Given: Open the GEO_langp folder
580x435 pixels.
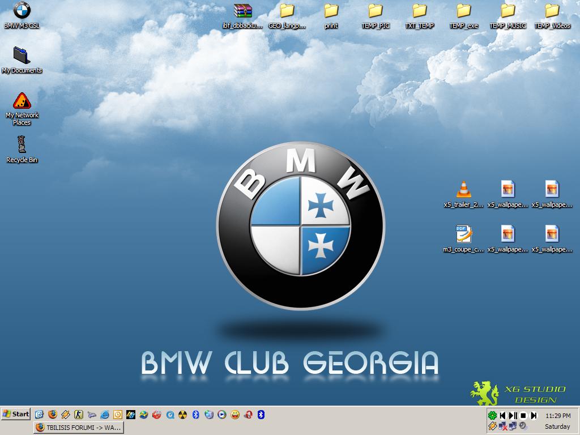Looking at the screenshot, I should [x=287, y=16].
